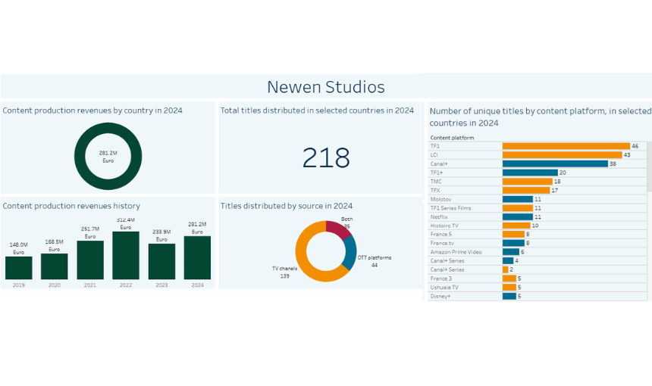Screen dimensions: 652x386
Task: Select the blue OTT platforms donut segment
Action: pos(350,254)
